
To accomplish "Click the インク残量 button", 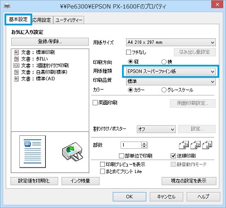I will 80,181.
